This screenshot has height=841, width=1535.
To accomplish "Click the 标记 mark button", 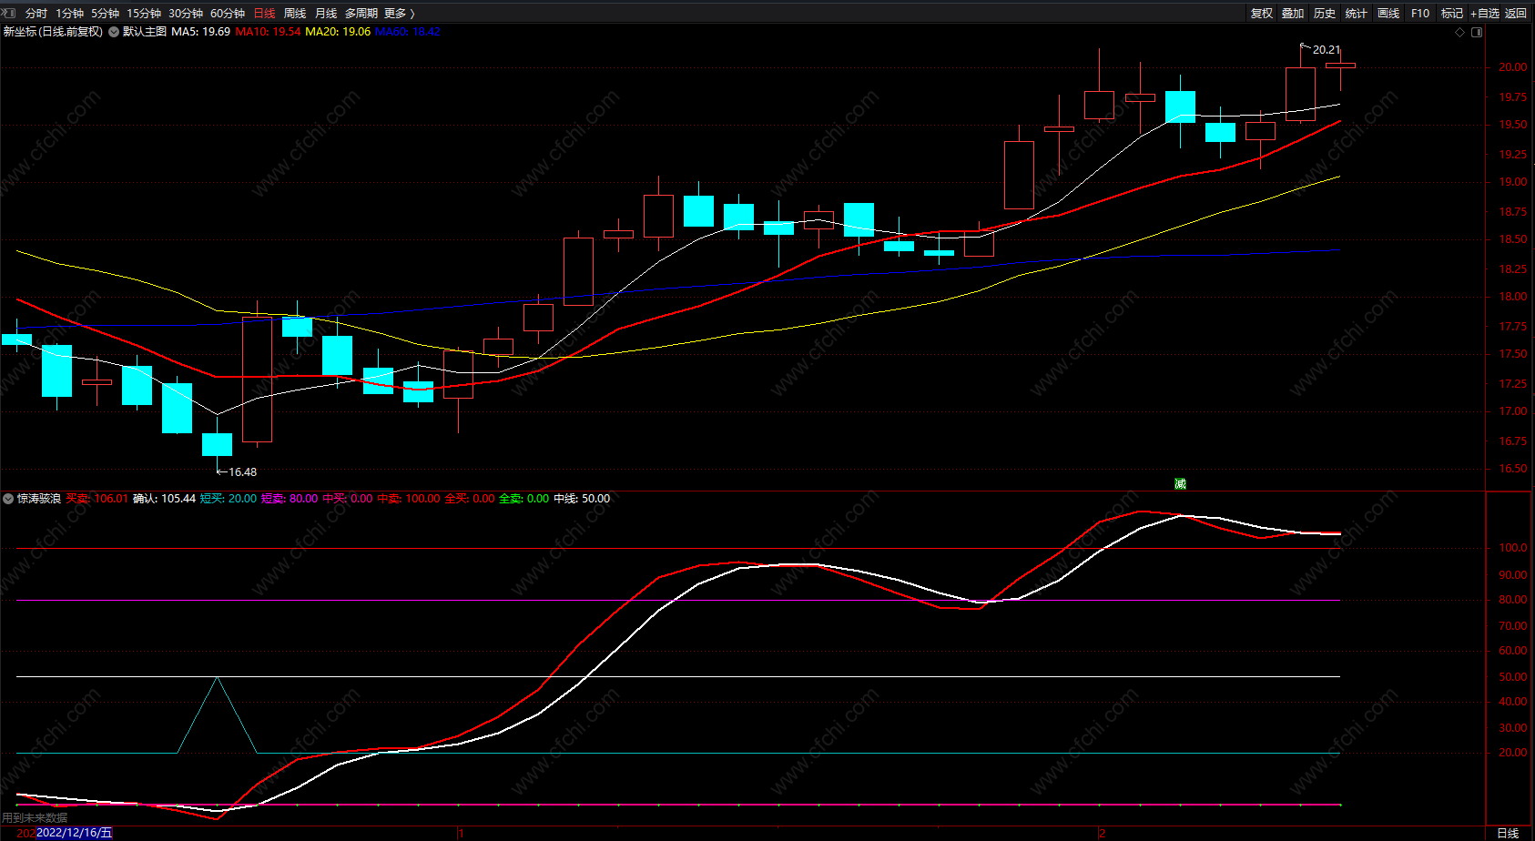I will coord(1452,14).
